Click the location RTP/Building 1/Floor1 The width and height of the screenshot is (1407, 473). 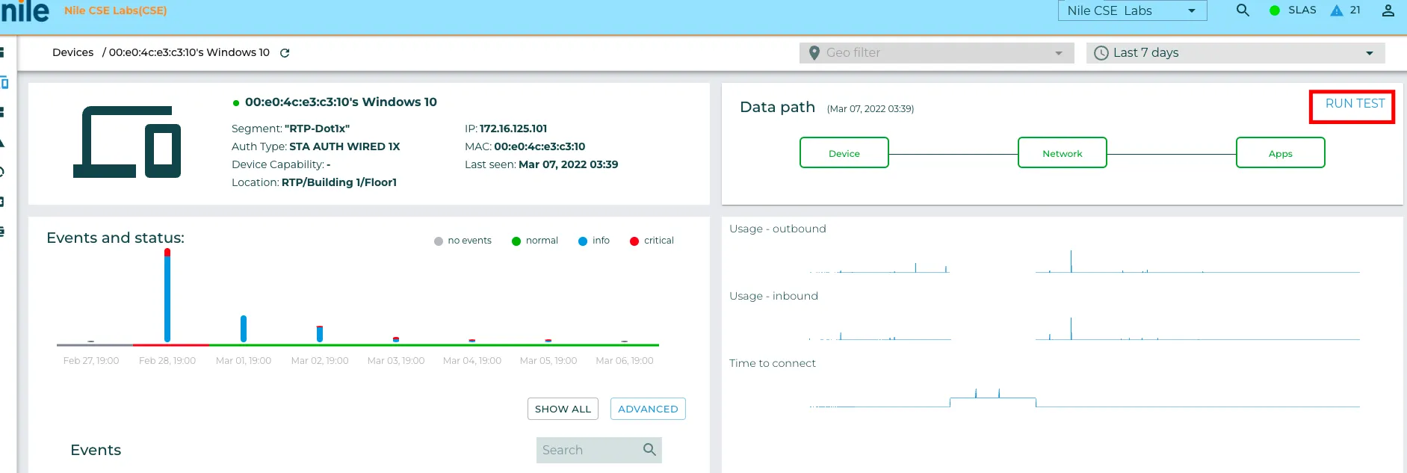point(339,182)
